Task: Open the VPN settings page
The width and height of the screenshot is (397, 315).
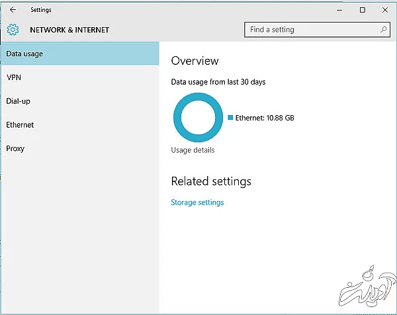Action: pyautogui.click(x=15, y=77)
